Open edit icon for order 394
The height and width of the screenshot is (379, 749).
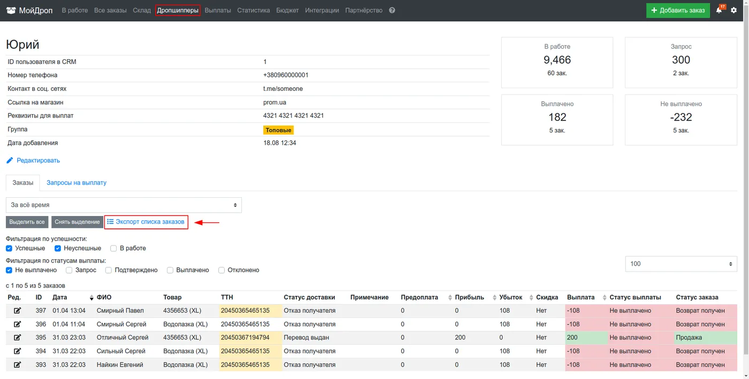pos(17,351)
